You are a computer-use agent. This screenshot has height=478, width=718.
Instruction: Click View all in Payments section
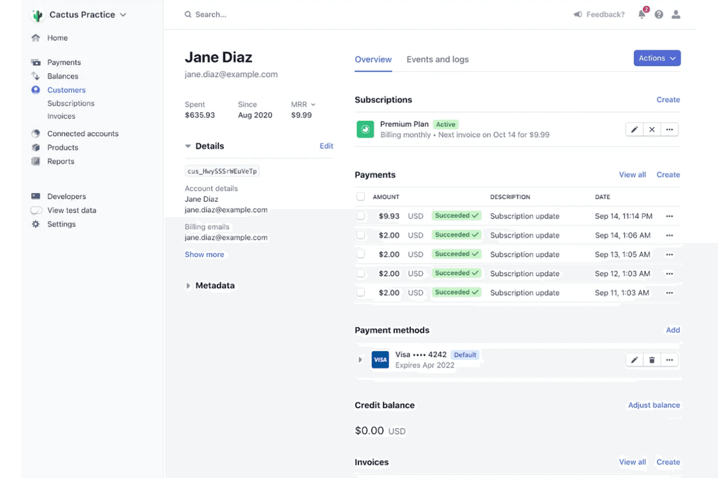click(x=632, y=175)
